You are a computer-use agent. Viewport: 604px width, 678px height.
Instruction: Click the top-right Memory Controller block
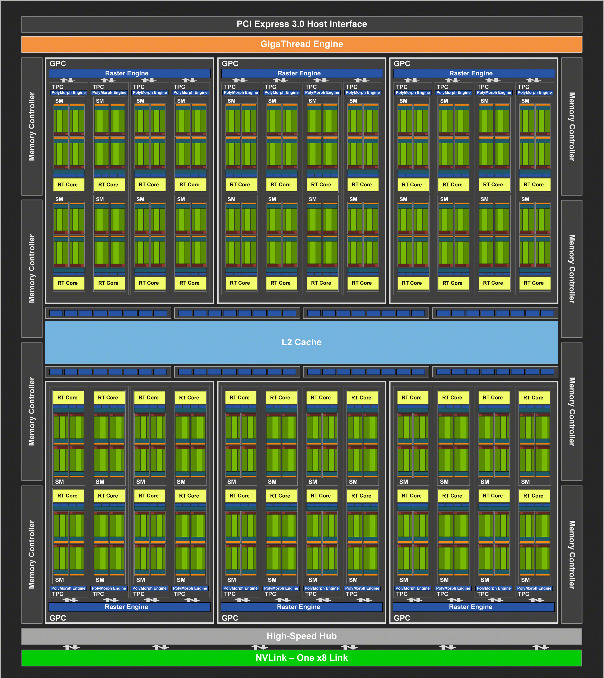coord(571,126)
